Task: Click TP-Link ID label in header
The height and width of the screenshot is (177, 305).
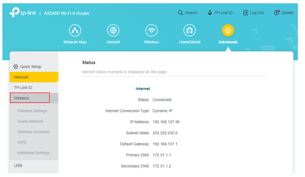Action: pyautogui.click(x=224, y=13)
